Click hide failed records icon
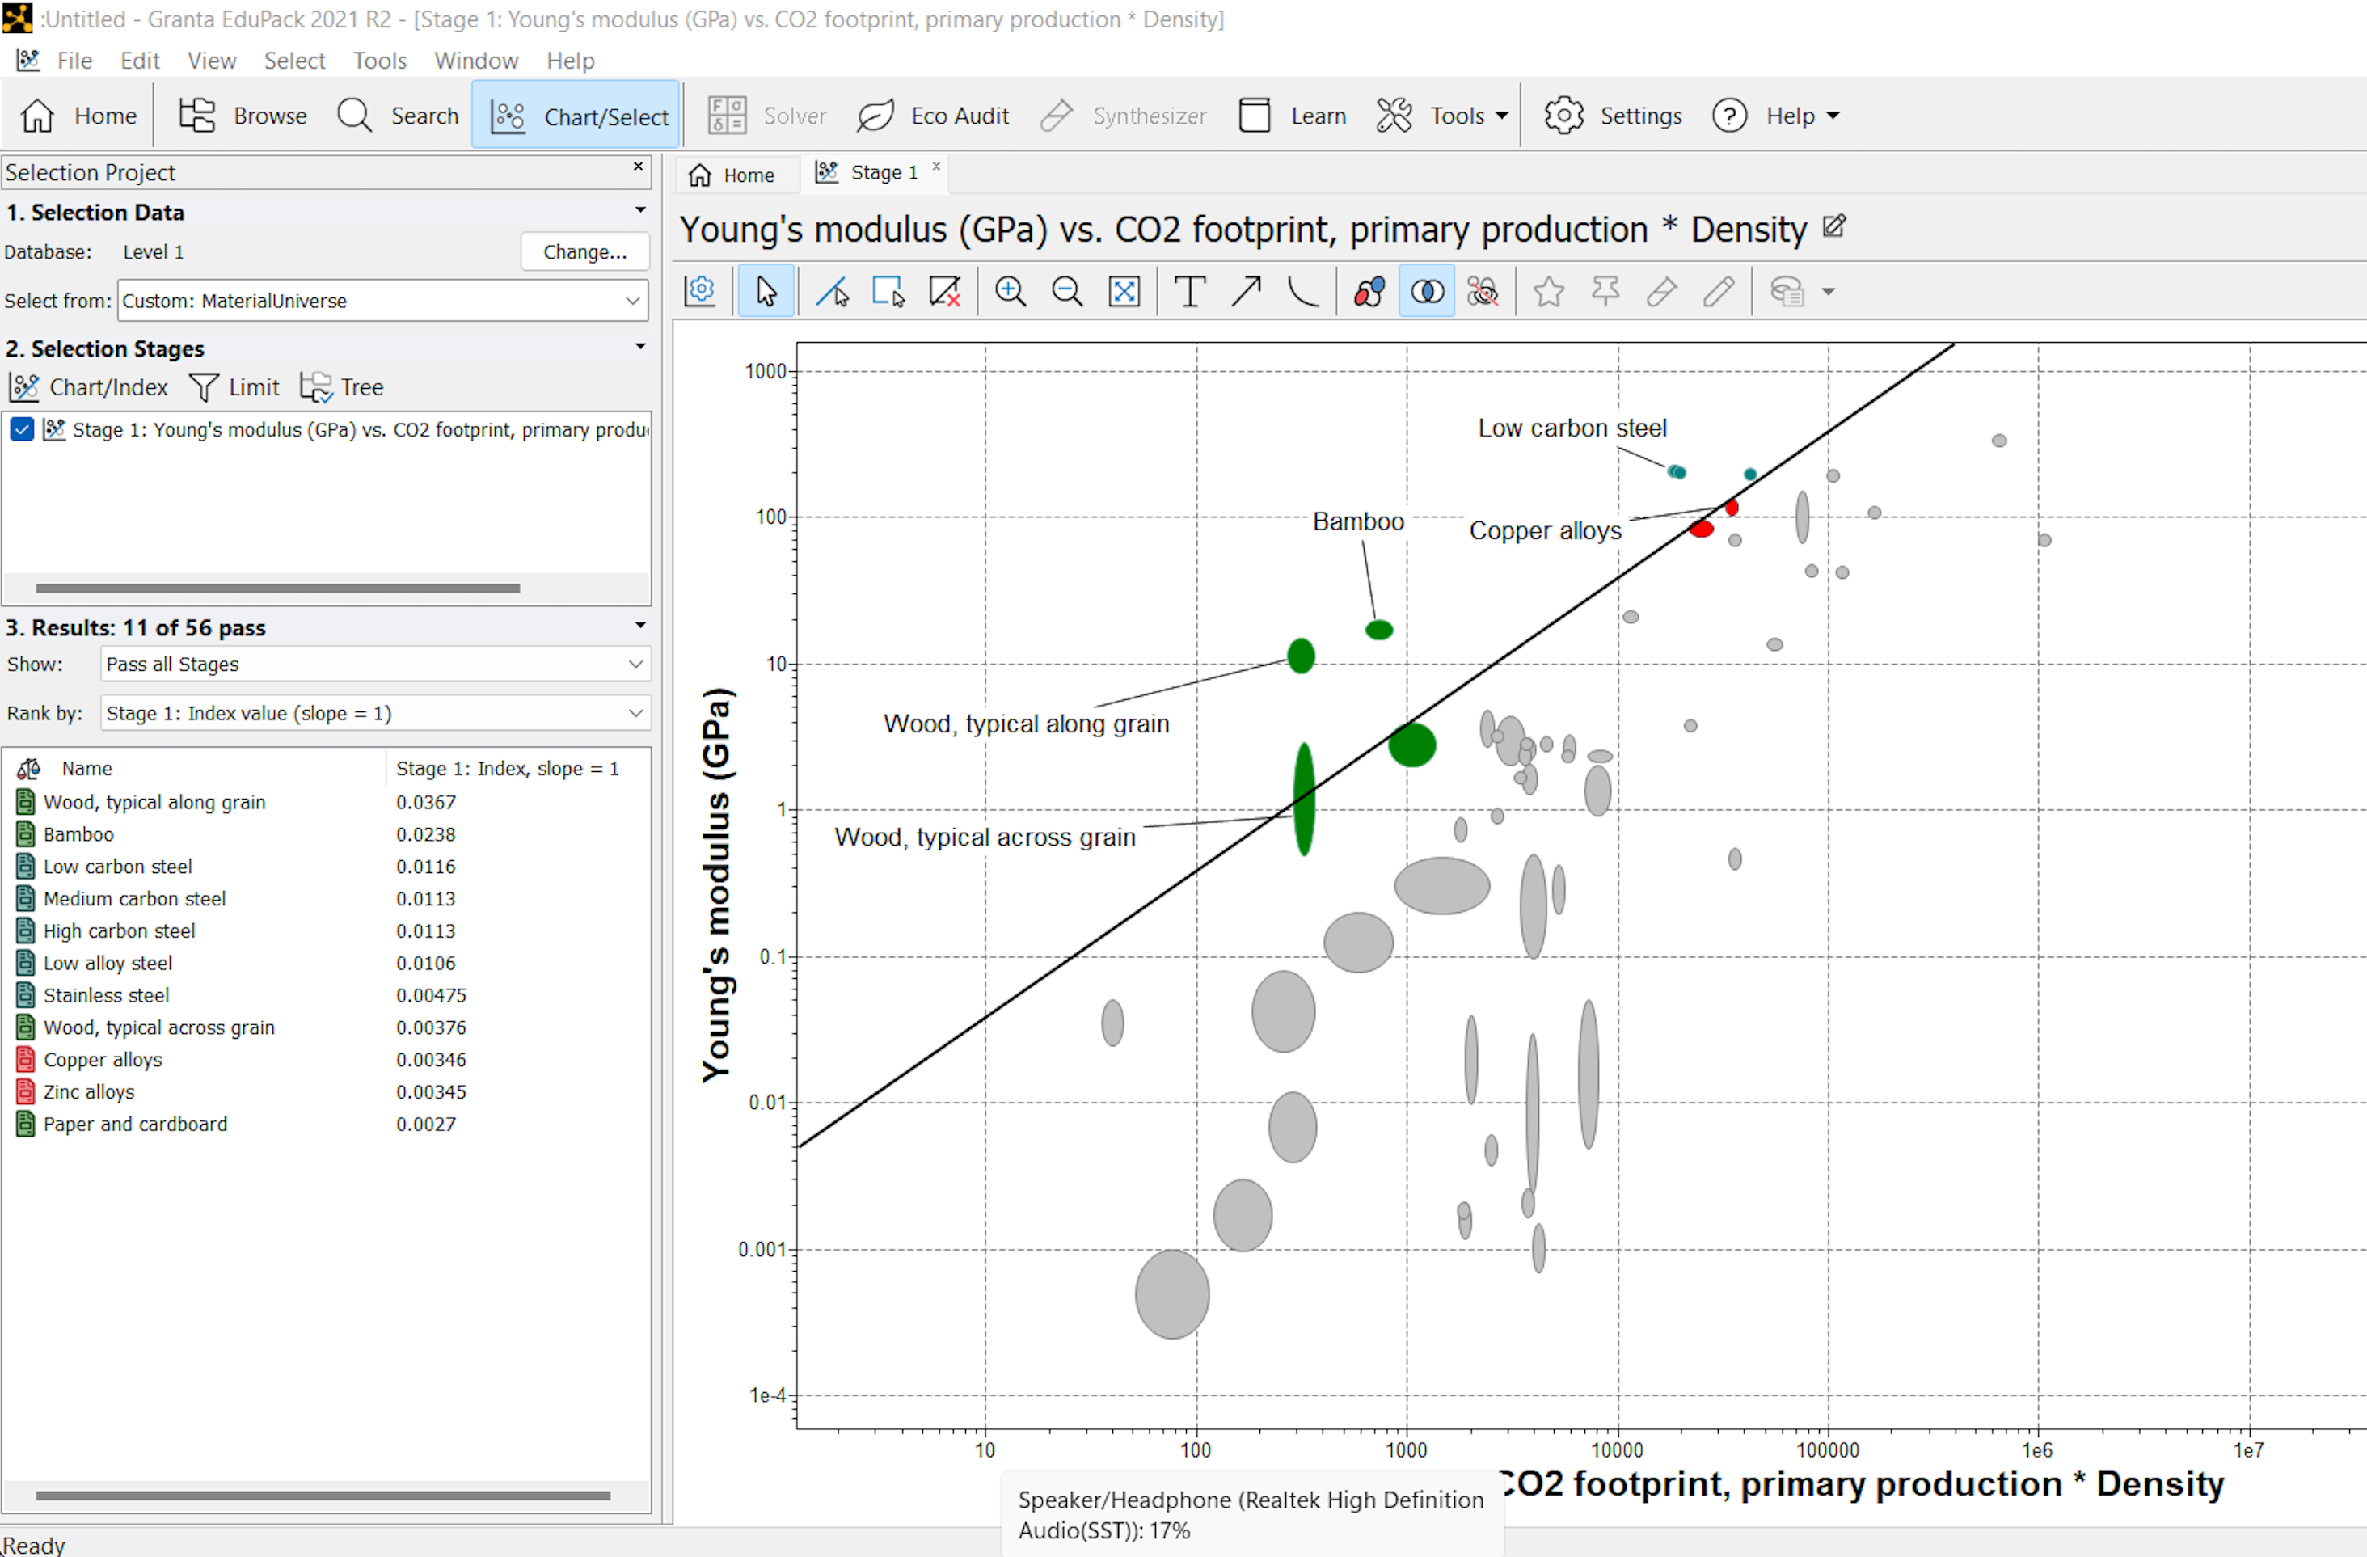This screenshot has height=1557, width=2367. (1483, 291)
